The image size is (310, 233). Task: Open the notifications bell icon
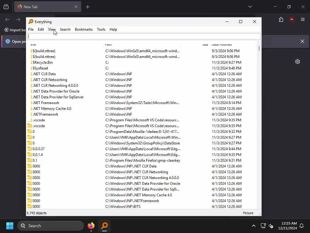coord(302,226)
